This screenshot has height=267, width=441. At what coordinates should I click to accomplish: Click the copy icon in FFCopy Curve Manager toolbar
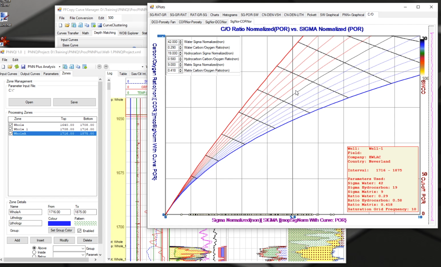pyautogui.click(x=86, y=25)
